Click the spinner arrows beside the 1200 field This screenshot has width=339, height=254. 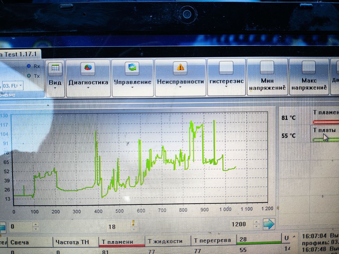click(x=256, y=224)
